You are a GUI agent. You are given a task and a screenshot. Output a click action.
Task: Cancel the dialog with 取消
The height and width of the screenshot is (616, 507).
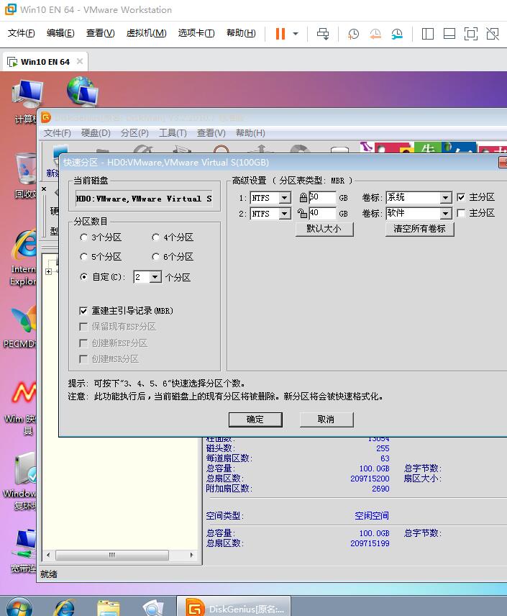(326, 420)
